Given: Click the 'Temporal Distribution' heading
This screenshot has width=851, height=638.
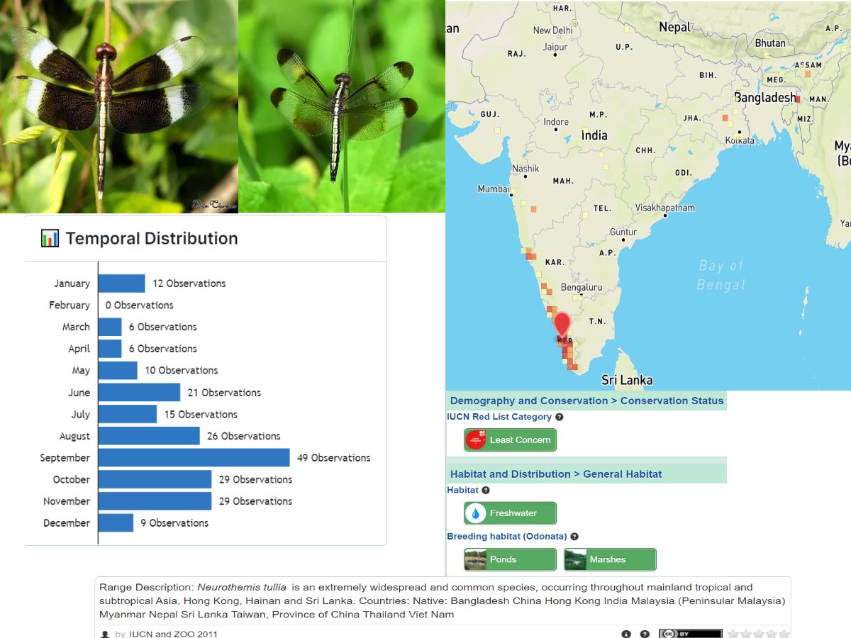Looking at the screenshot, I should [152, 238].
